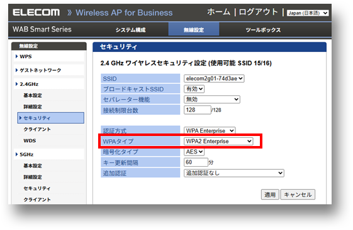Viewport: 353px width, 230px height.
Task: Click the WAB Smart Series label
Action: [42, 29]
